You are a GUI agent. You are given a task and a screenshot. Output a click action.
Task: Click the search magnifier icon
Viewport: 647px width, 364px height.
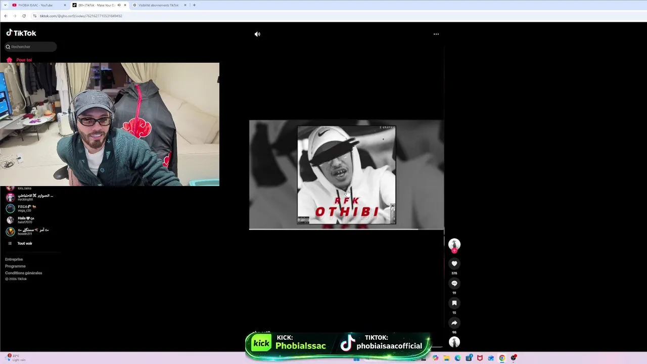(x=8, y=47)
